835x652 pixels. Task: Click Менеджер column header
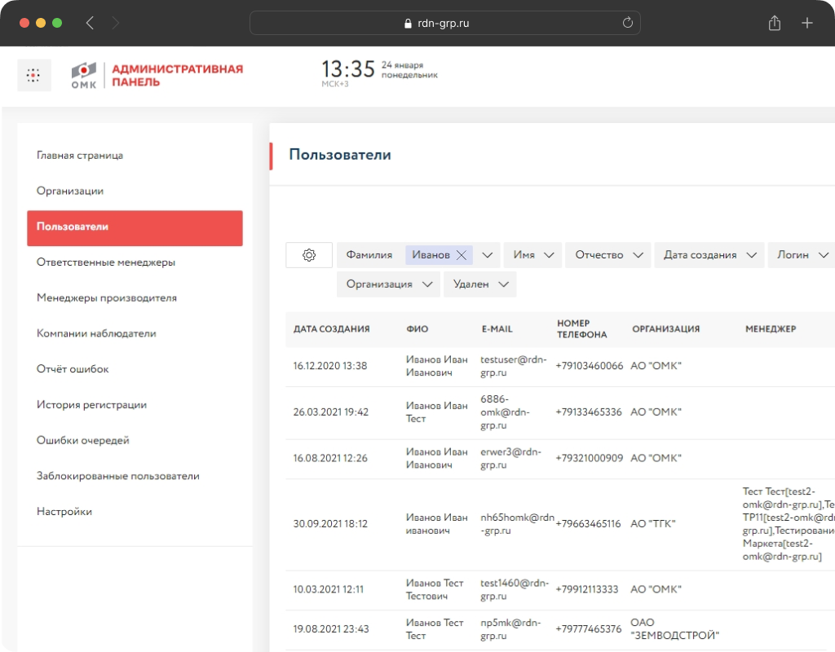(x=771, y=329)
